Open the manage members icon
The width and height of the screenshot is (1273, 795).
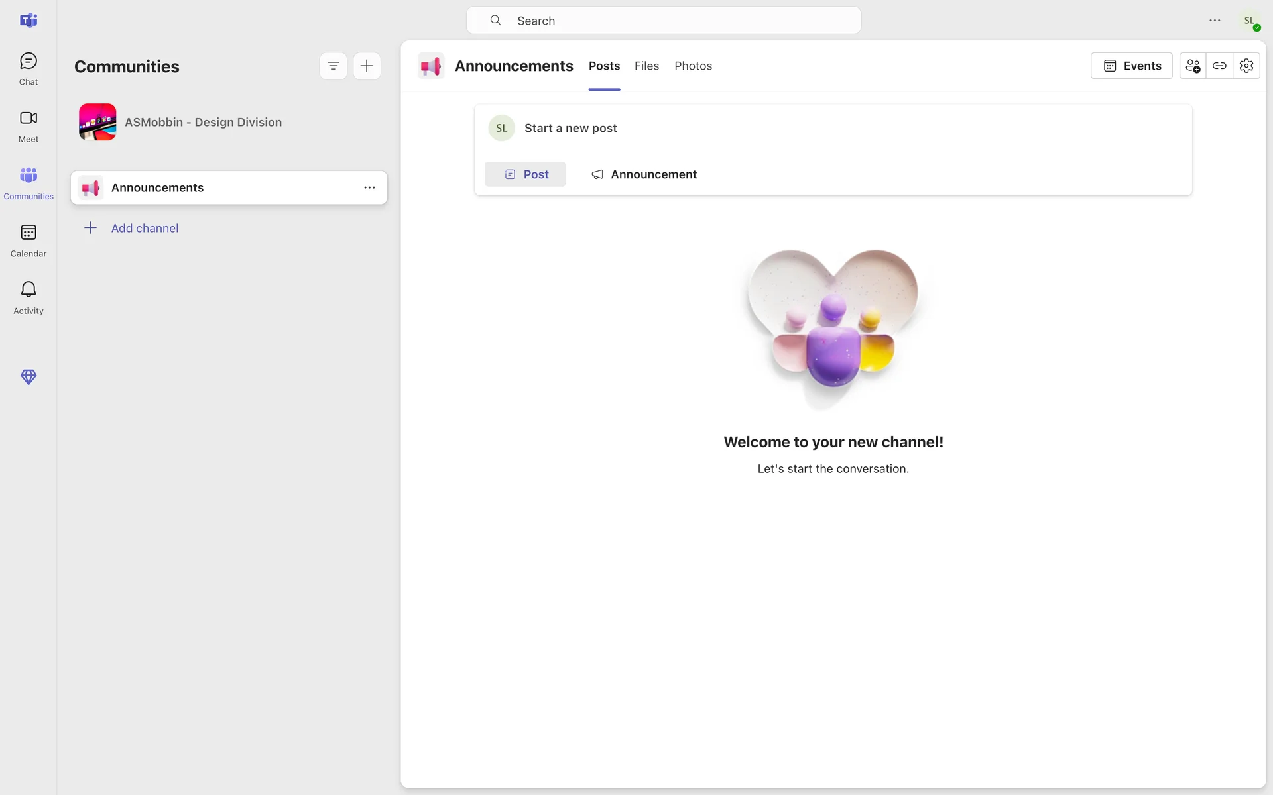[x=1192, y=66]
